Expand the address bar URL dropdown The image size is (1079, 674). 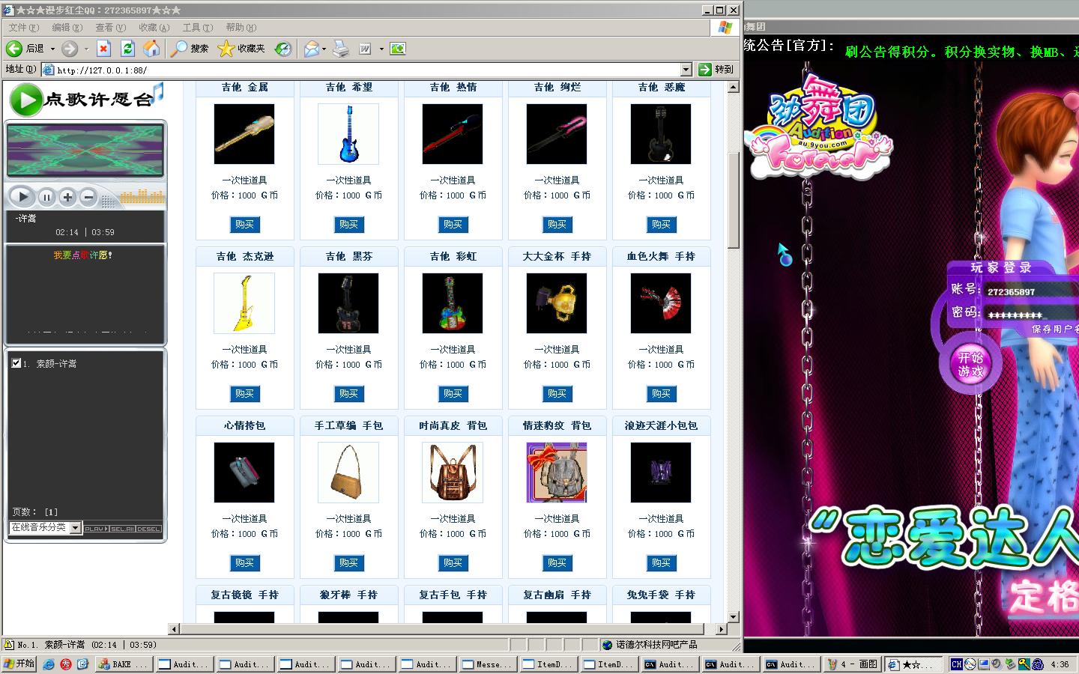point(685,70)
